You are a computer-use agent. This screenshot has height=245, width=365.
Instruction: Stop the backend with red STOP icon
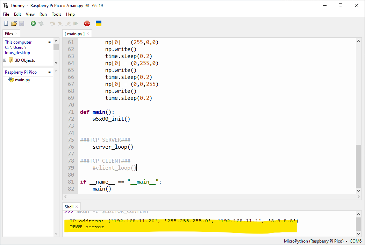[x=87, y=23]
